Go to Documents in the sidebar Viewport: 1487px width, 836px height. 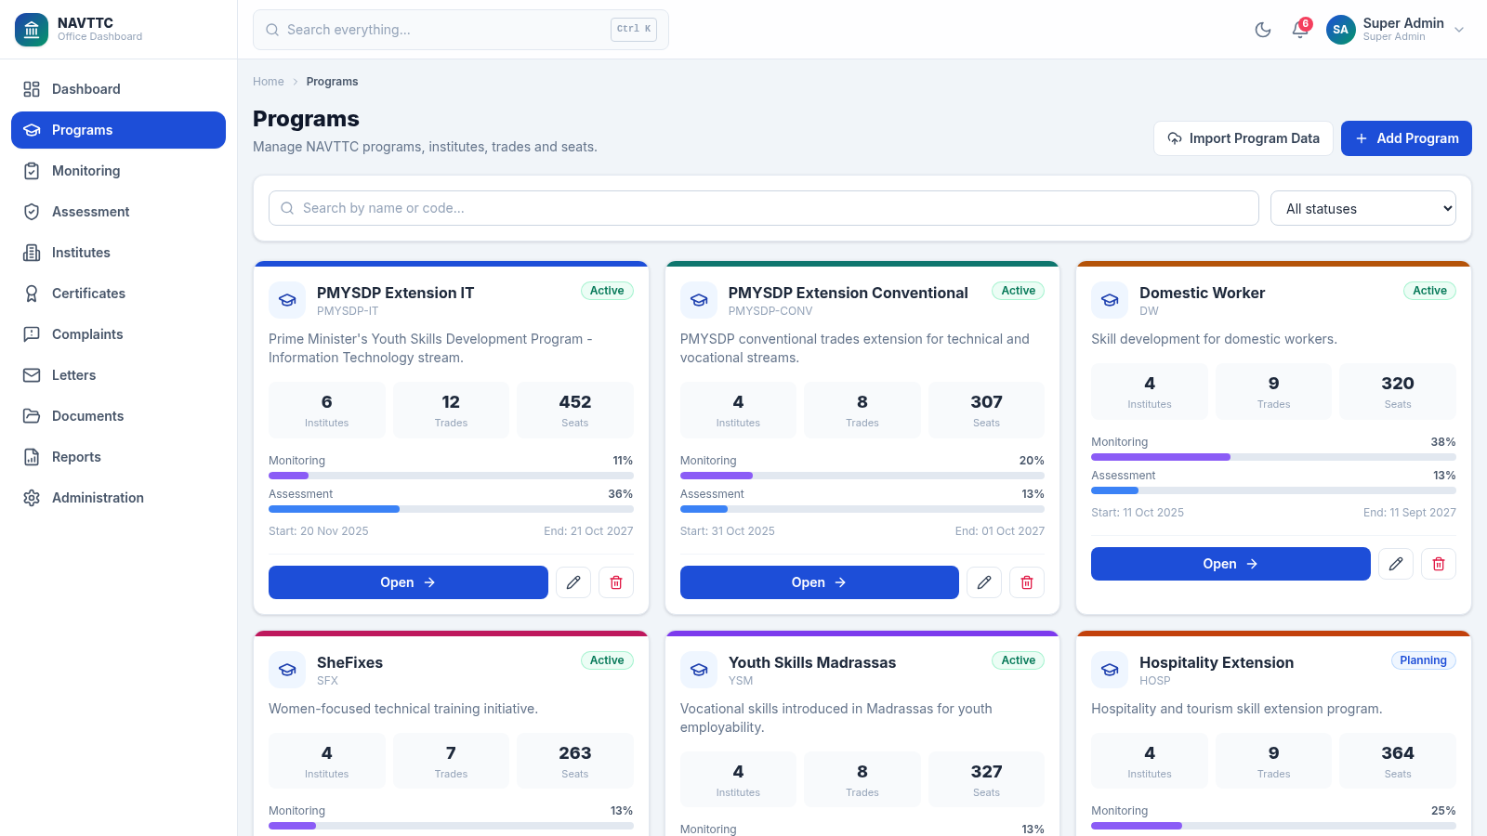[x=118, y=416]
